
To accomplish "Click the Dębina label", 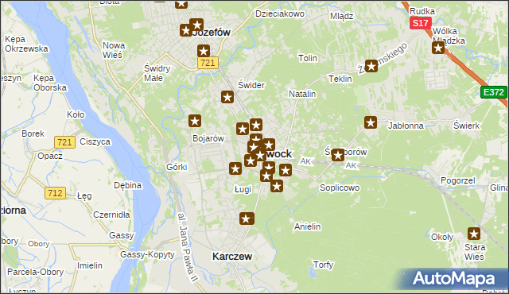I will pos(127,185).
